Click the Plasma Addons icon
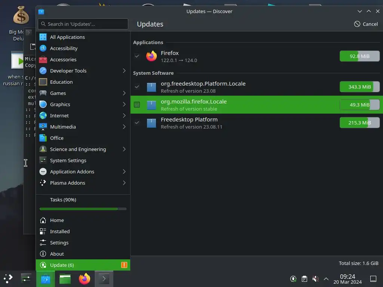 coord(43,183)
